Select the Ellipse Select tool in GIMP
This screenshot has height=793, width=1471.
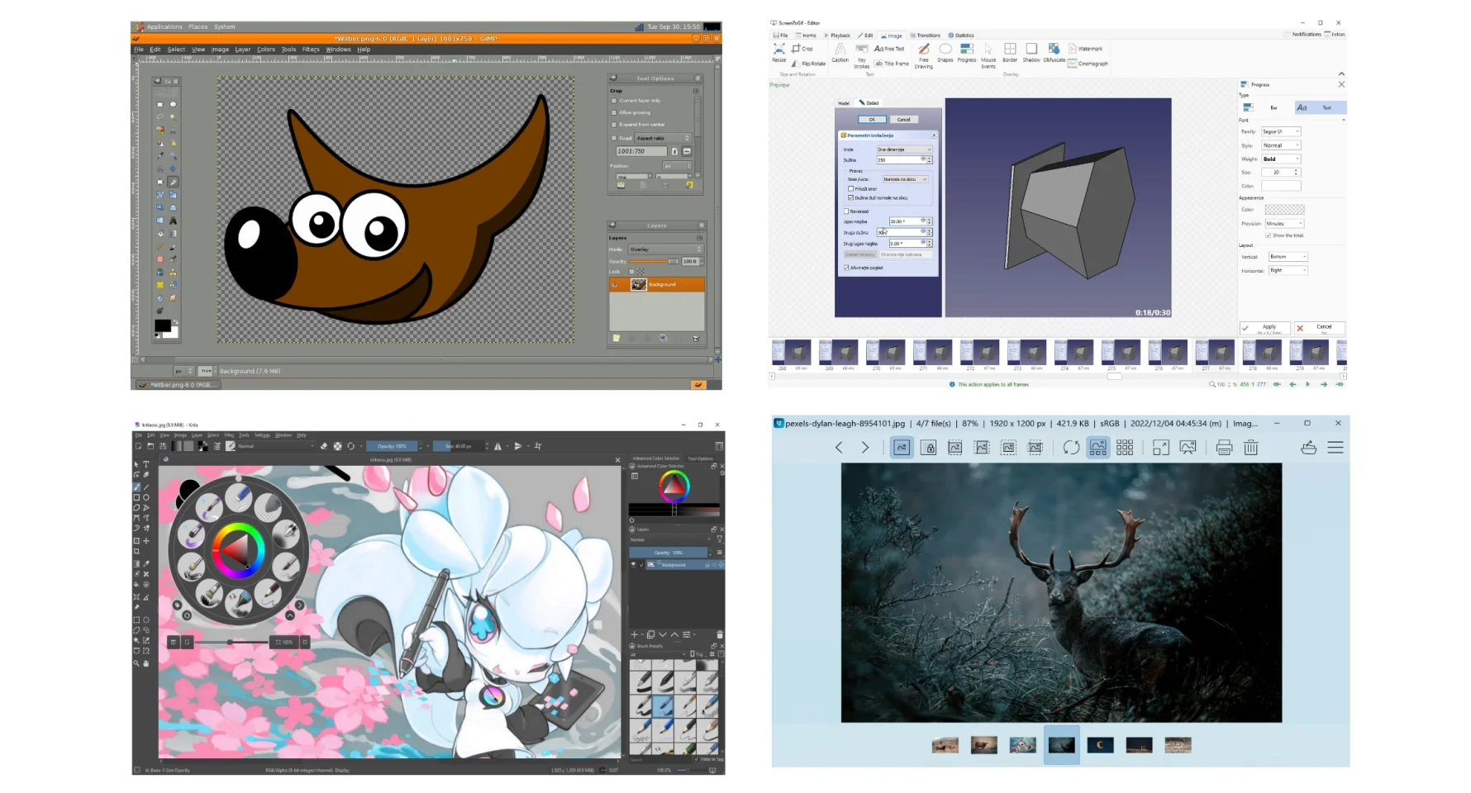click(x=173, y=104)
